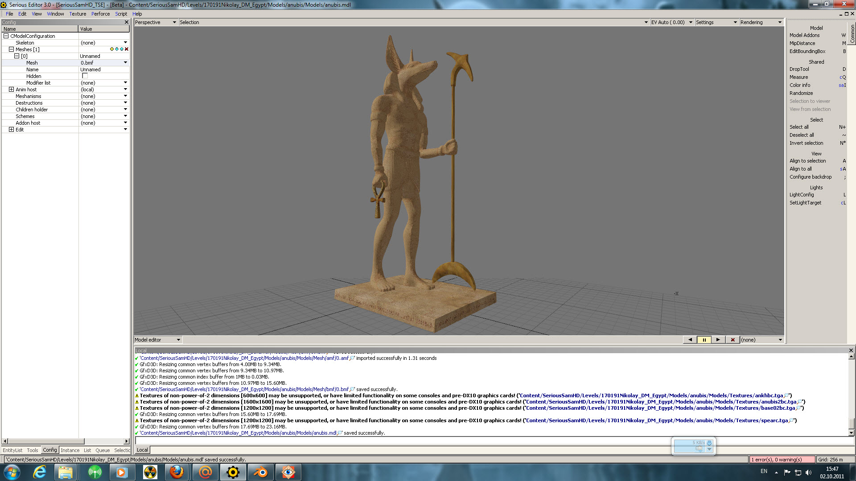Screen dimensions: 856x481
Task: Click Select all in right panel
Action: tap(799, 127)
